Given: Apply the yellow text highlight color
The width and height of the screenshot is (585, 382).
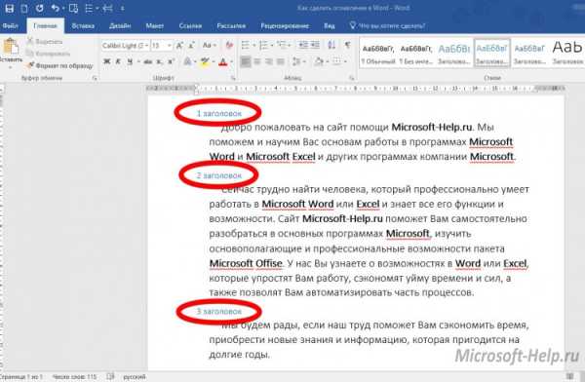Looking at the screenshot, I should [205, 61].
